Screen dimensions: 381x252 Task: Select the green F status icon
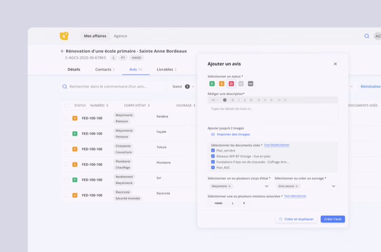tap(212, 84)
